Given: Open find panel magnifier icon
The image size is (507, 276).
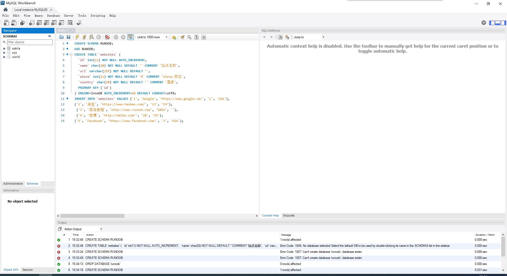Looking at the screenshot, I should 189,37.
